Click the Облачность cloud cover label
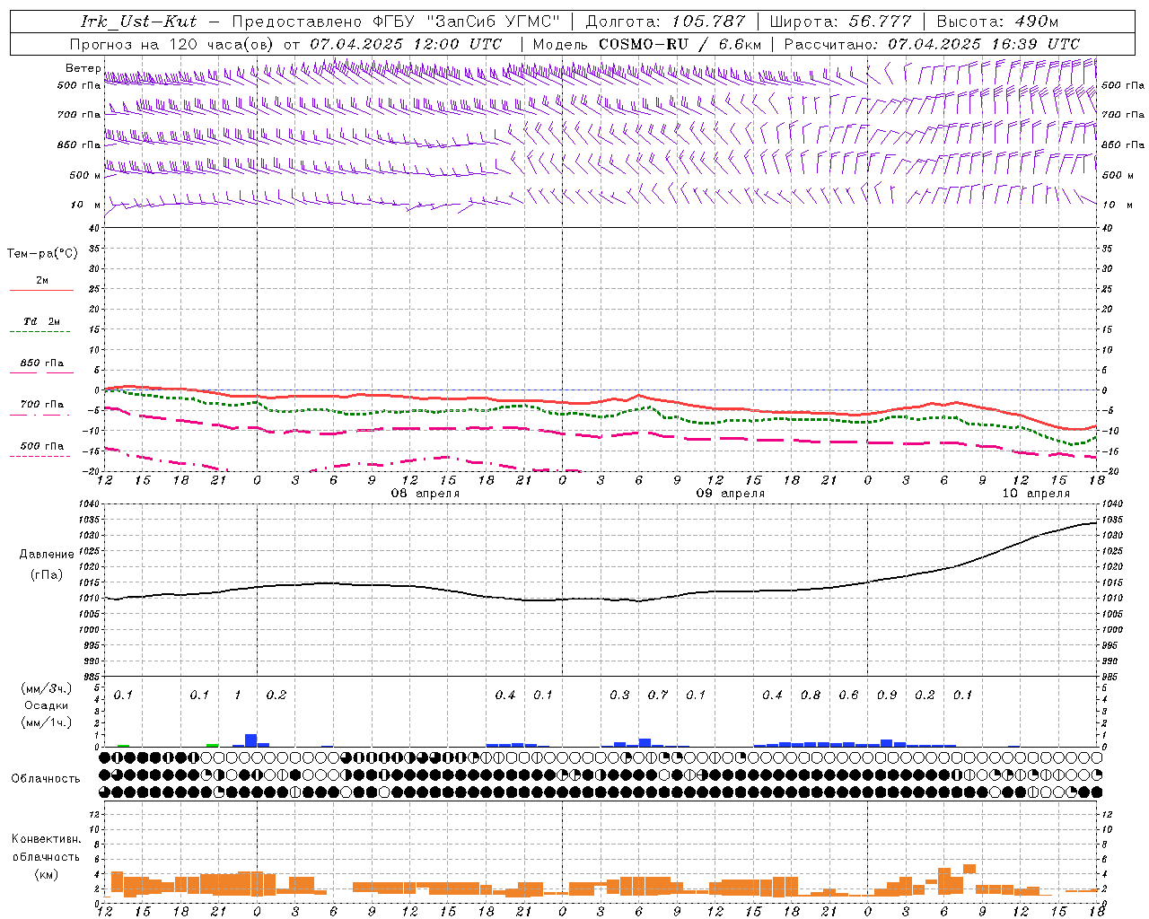This screenshot has height=919, width=1149. click(x=46, y=779)
